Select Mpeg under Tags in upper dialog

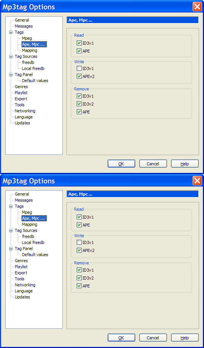[x=27, y=39]
